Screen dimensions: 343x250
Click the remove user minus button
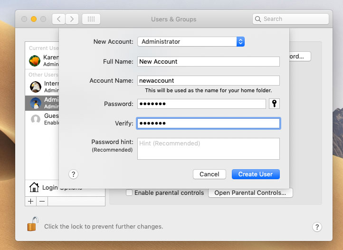pyautogui.click(x=42, y=201)
